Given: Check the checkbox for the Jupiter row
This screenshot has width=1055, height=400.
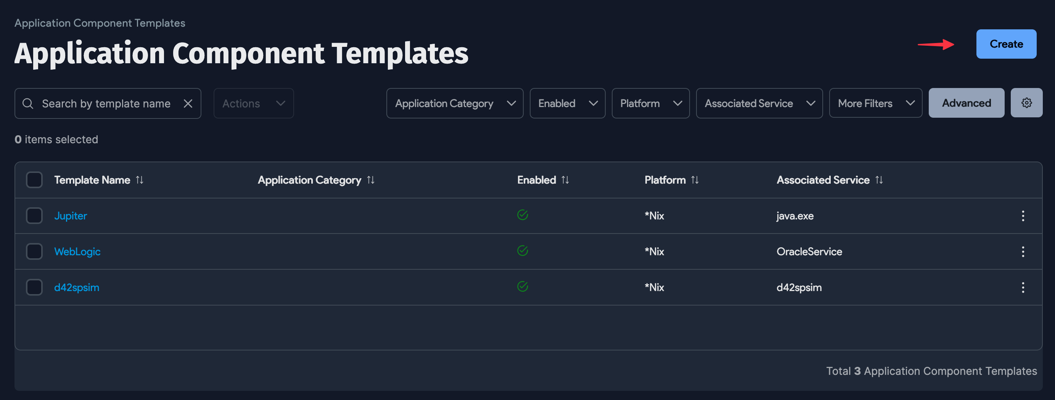Looking at the screenshot, I should (34, 216).
